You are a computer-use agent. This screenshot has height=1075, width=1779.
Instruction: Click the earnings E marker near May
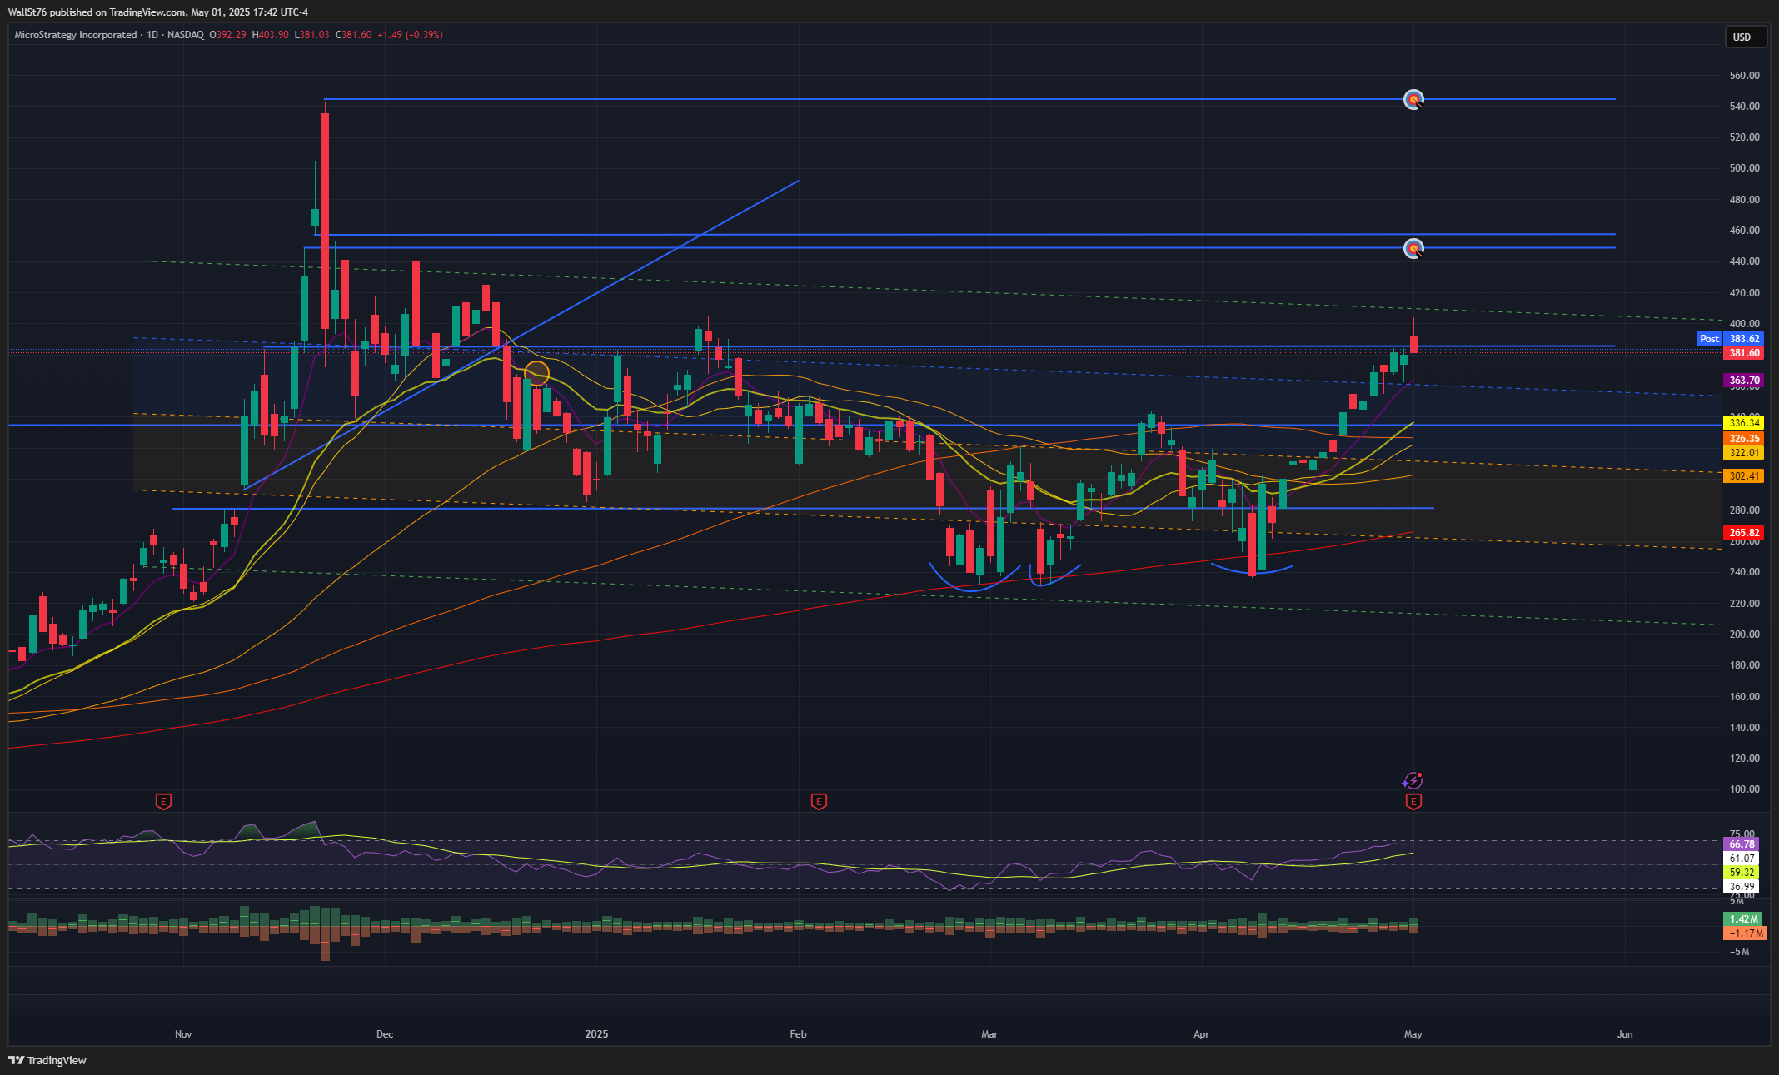click(x=1413, y=802)
